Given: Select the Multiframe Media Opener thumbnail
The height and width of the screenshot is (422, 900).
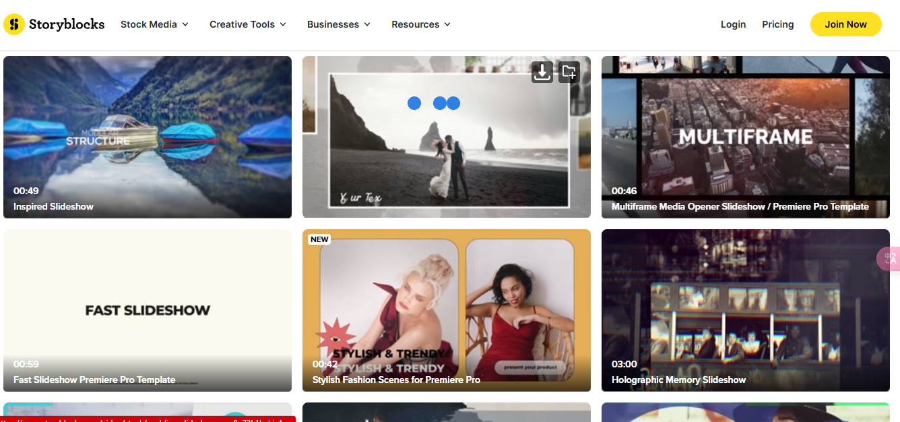Looking at the screenshot, I should point(745,135).
